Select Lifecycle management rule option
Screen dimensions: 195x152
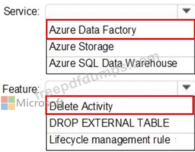pyautogui.click(x=120, y=141)
